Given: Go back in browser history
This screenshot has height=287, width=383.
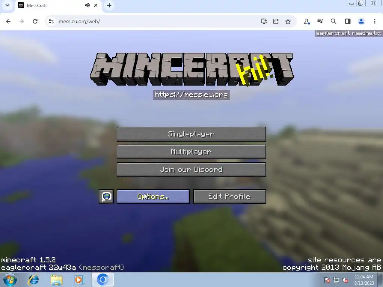Looking at the screenshot, I should [x=8, y=21].
